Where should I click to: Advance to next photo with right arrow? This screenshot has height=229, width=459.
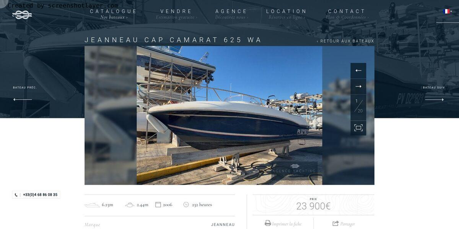pyautogui.click(x=358, y=87)
